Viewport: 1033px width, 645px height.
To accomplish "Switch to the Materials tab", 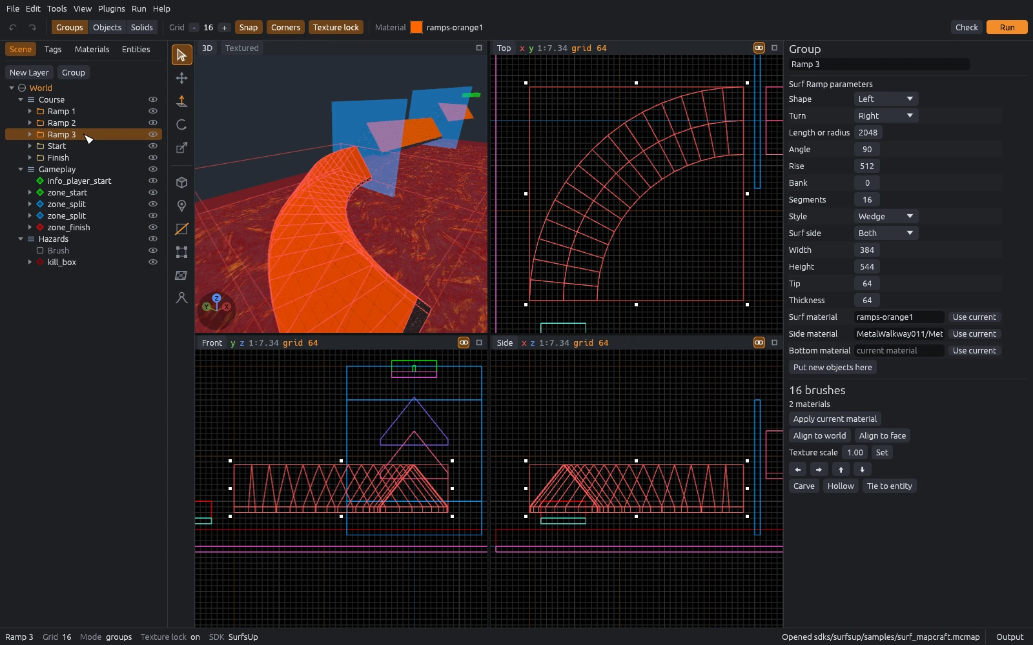I will [x=92, y=49].
